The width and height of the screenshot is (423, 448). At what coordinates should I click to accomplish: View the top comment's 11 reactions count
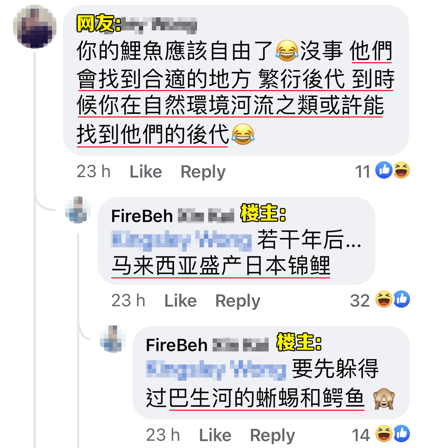coord(363,172)
